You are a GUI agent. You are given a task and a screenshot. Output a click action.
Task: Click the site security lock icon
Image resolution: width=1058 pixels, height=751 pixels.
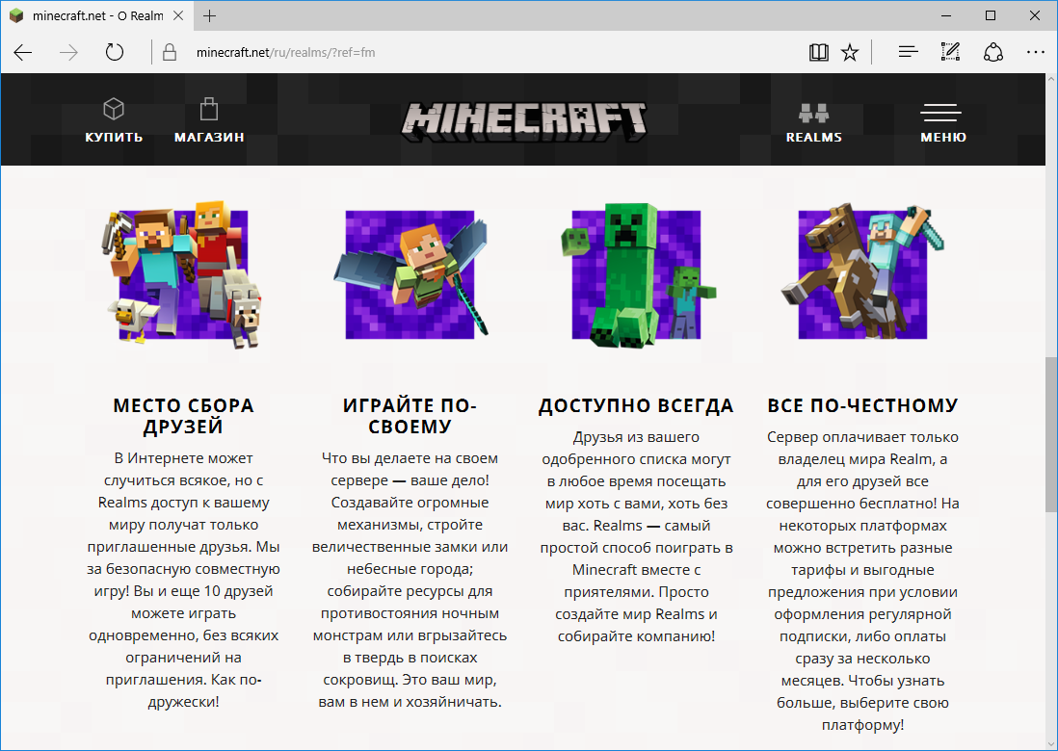pyautogui.click(x=169, y=52)
